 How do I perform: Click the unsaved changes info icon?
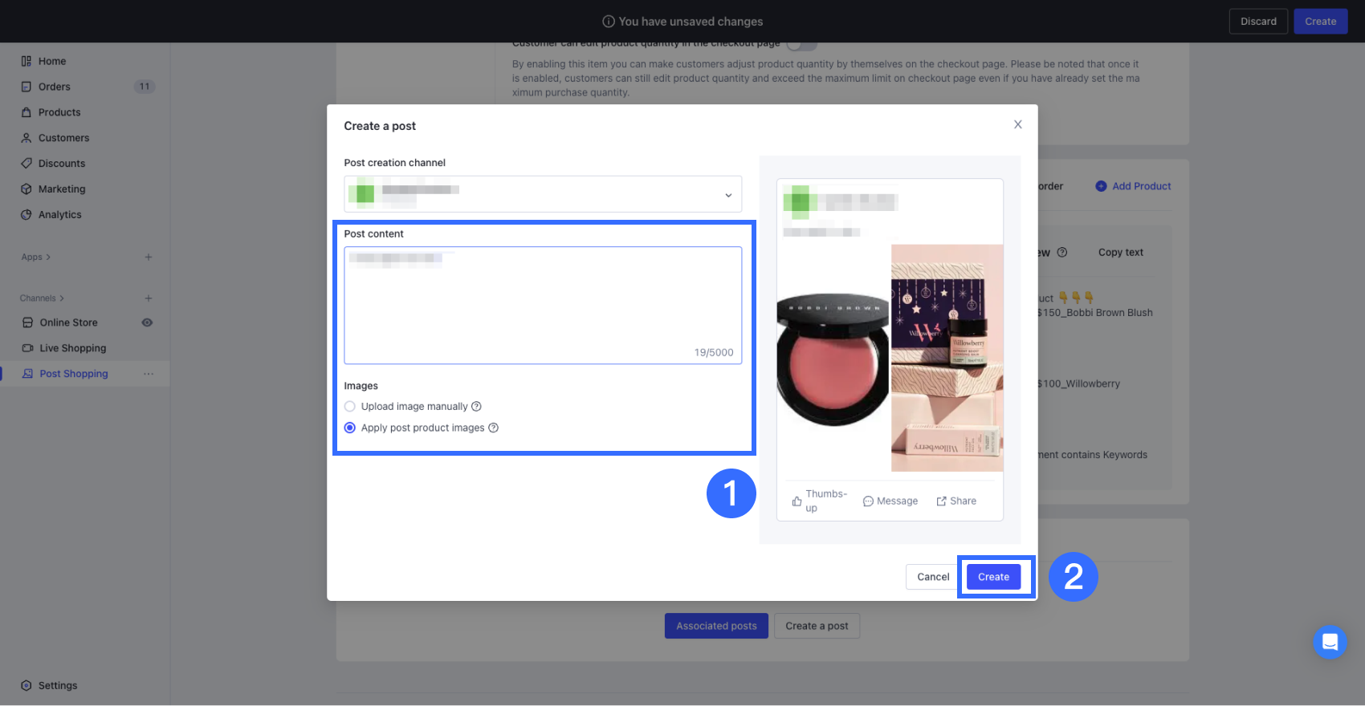pos(609,22)
